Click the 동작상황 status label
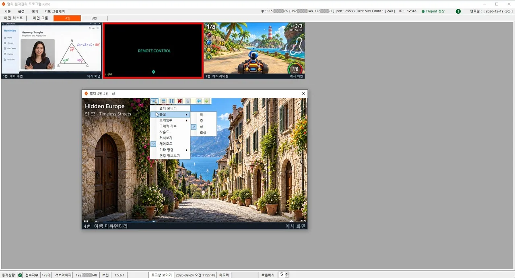Viewport: 515px width, 278px height. pyautogui.click(x=8, y=275)
